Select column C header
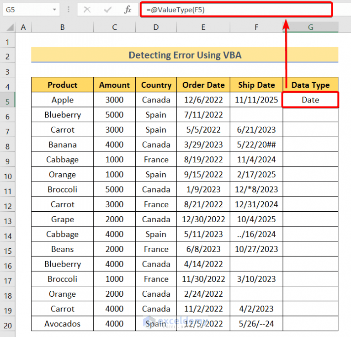351x337 pixels. 114,27
